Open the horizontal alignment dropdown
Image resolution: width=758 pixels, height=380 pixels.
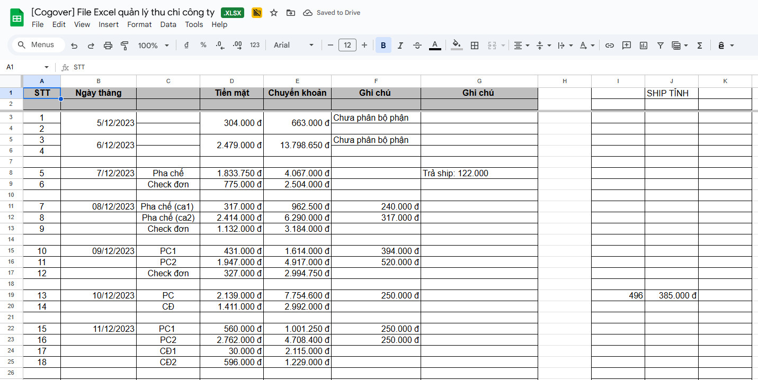click(x=521, y=45)
